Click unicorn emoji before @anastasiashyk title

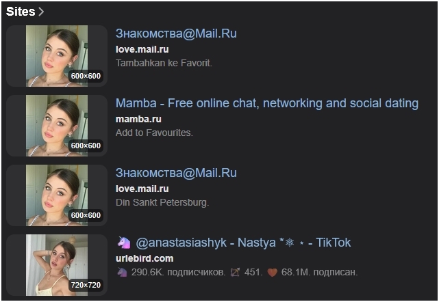[x=124, y=243]
